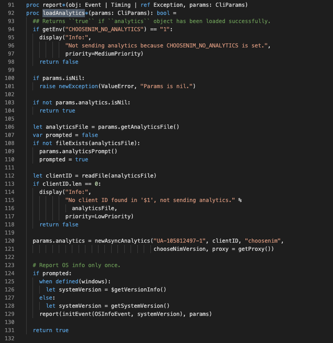Click newException call on line 101
The width and height of the screenshot is (333, 343).
(78, 86)
